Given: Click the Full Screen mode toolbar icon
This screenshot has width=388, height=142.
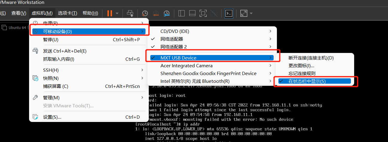Looking at the screenshot, I should point(203,13).
